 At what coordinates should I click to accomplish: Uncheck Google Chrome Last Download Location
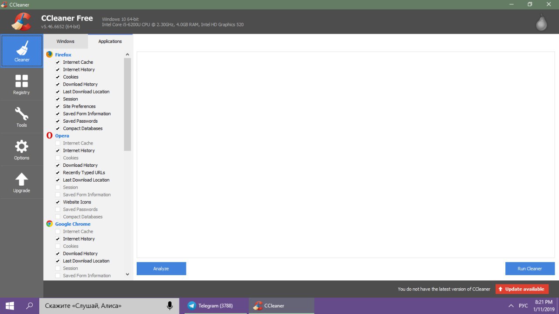point(58,261)
